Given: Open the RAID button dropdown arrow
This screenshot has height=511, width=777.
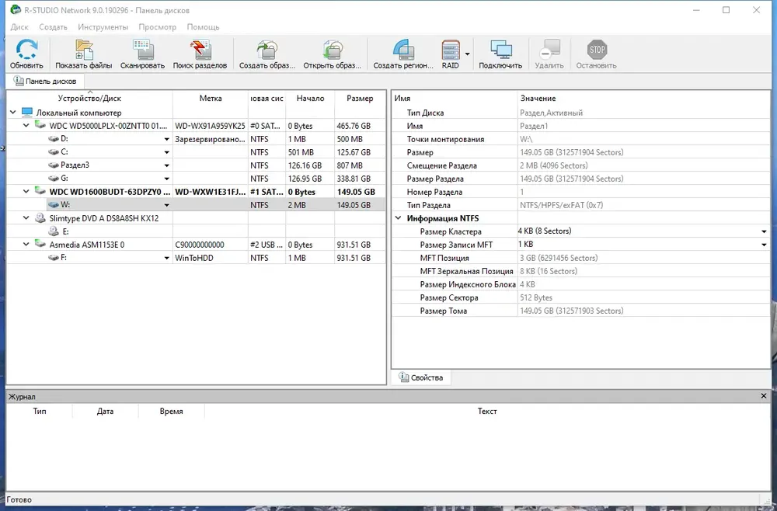Looking at the screenshot, I should click(467, 54).
